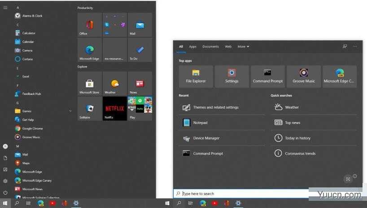
Task: Open Command Prompt from Recent list
Action: [x=222, y=153]
